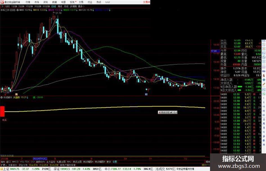
Task: Click the red 中买 signal bar
Action: tap(2, 111)
